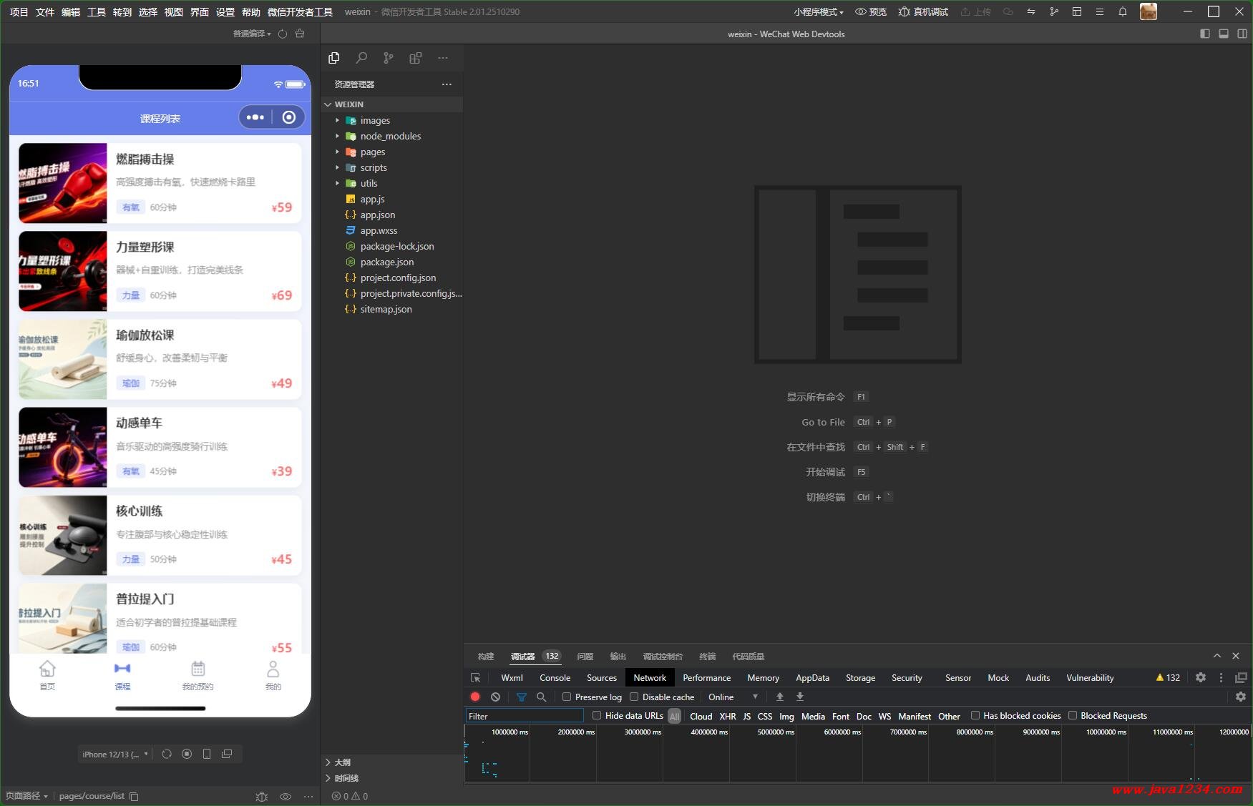Open the source control branch icon
The width and height of the screenshot is (1253, 806).
[388, 58]
